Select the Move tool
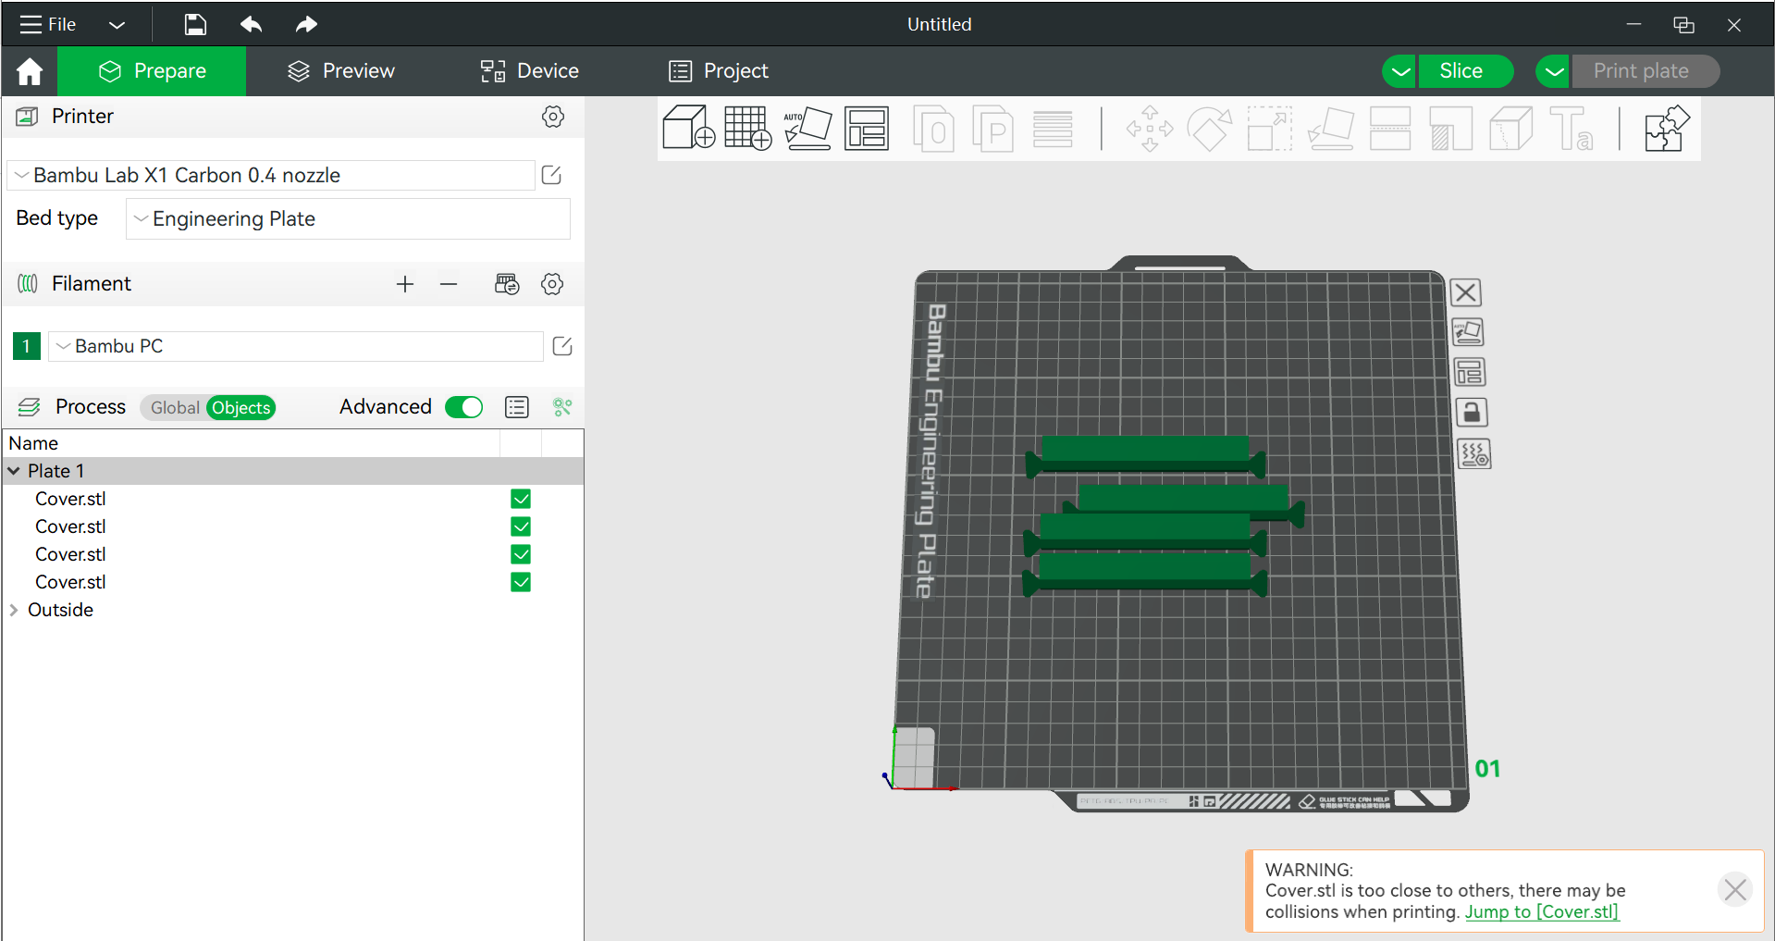 click(1148, 129)
